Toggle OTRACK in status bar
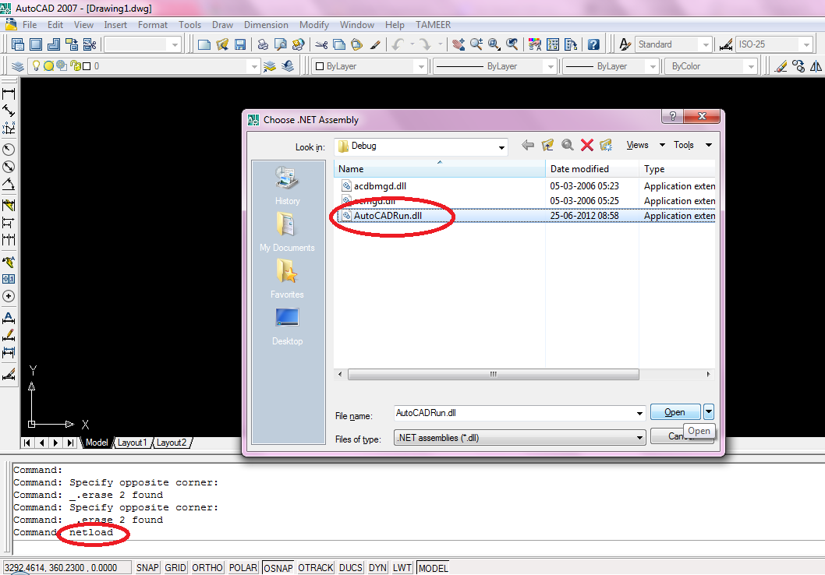825x575 pixels. pos(316,568)
